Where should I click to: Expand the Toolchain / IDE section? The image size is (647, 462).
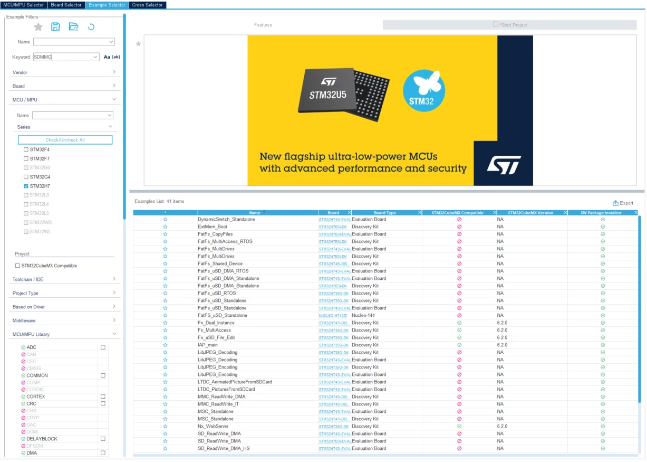pos(114,279)
